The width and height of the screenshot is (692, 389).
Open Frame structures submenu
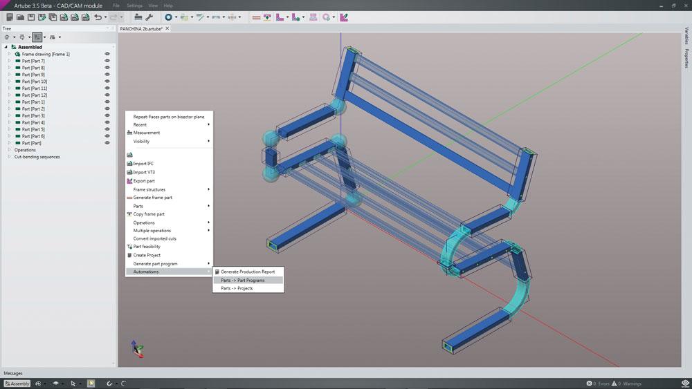pyautogui.click(x=169, y=189)
